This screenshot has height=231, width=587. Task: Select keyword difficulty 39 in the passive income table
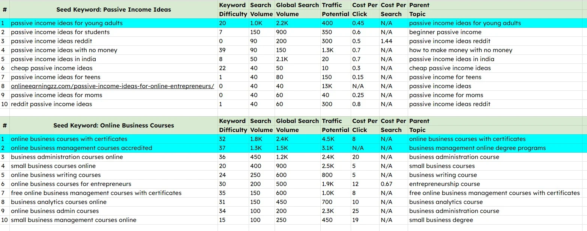point(222,50)
